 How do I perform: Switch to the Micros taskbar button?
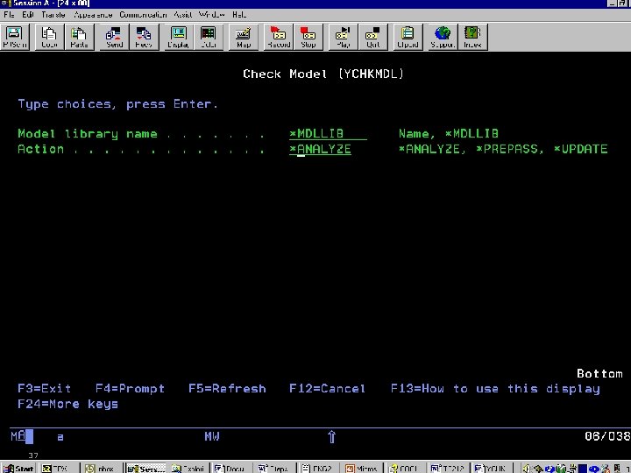click(x=362, y=468)
